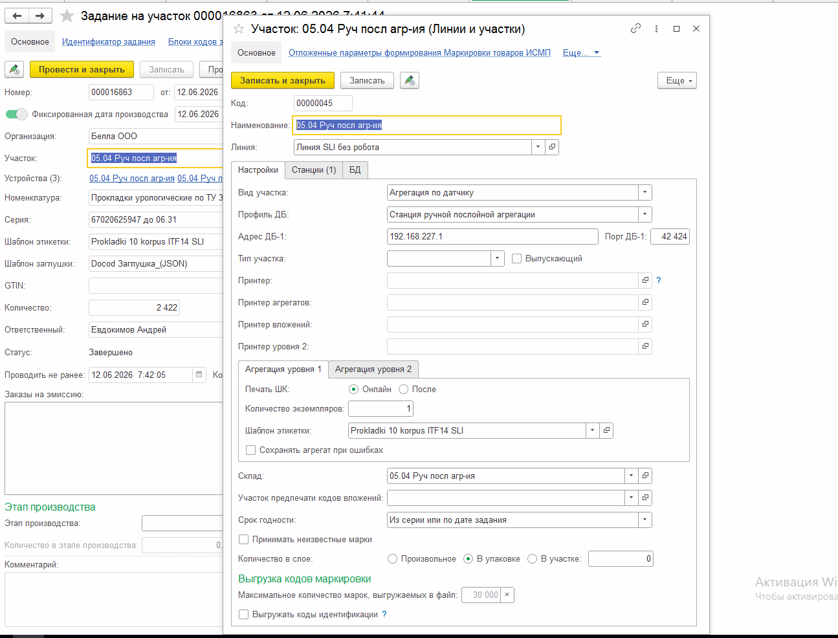Switch to the БД tab
Image resolution: width=838 pixels, height=638 pixels.
click(355, 170)
